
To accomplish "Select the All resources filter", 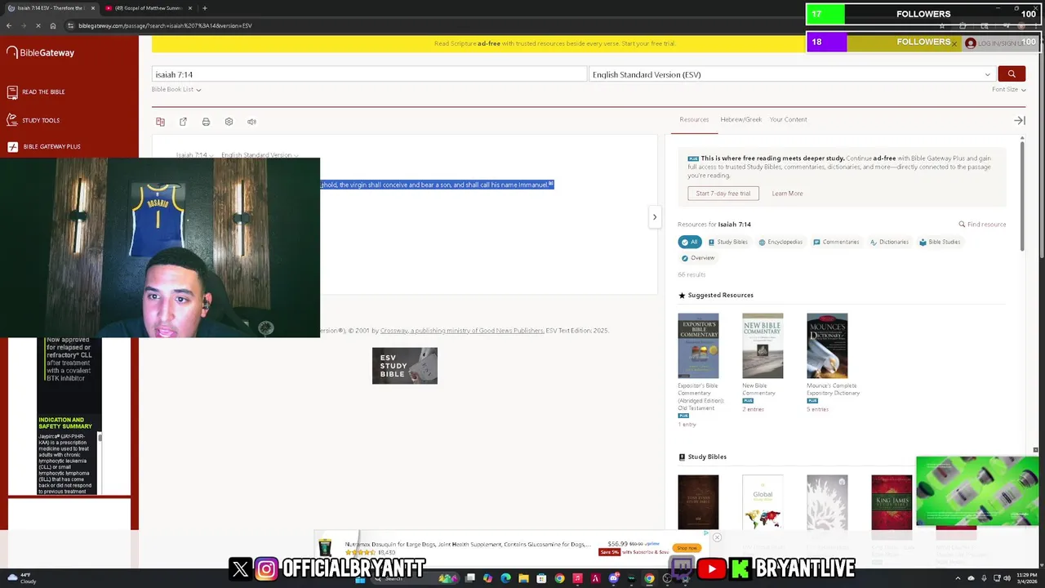I will (x=690, y=242).
